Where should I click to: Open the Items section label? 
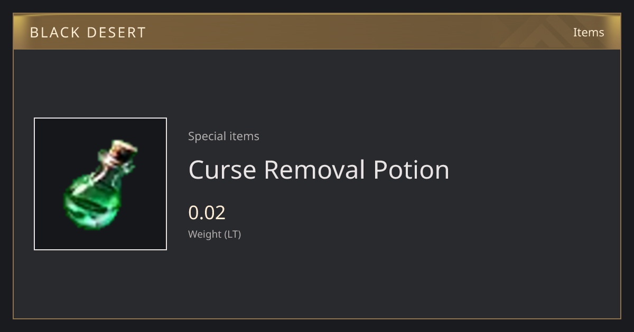tap(589, 32)
